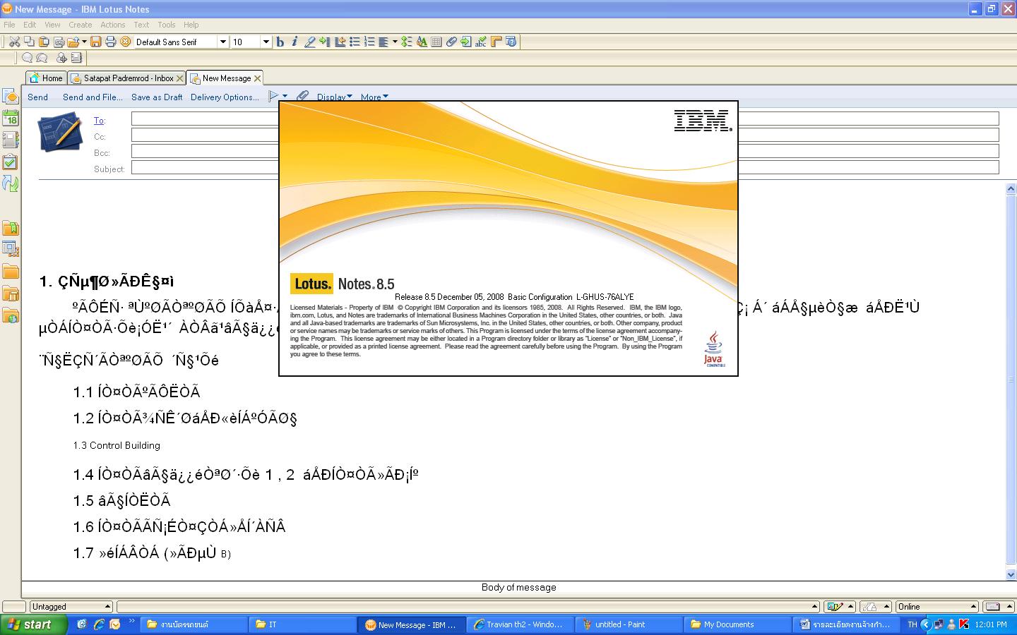This screenshot has height=635, width=1017.
Task: Toggle bulleted list formatting
Action: click(x=355, y=42)
